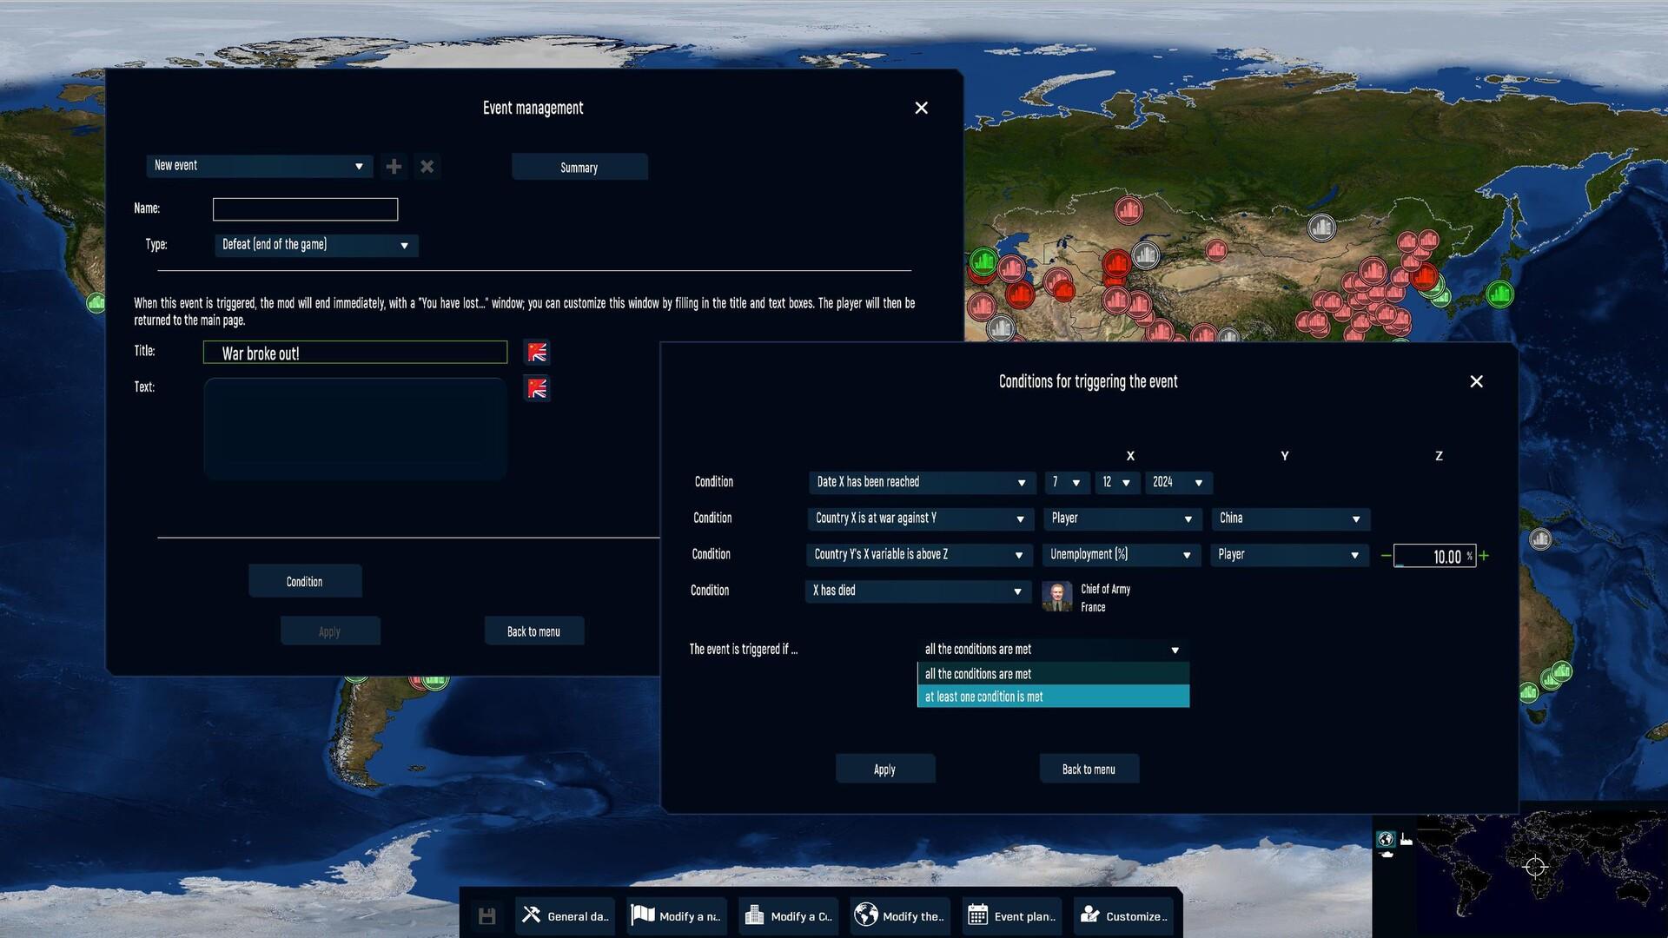Toggle the tank layer in the minimap panel
Image resolution: width=1668 pixels, height=938 pixels.
[1386, 855]
